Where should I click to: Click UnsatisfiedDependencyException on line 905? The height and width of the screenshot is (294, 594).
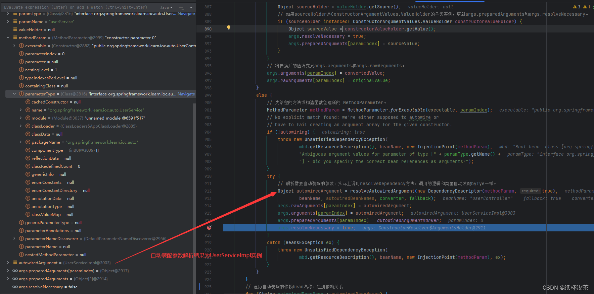pyautogui.click(x=345, y=139)
